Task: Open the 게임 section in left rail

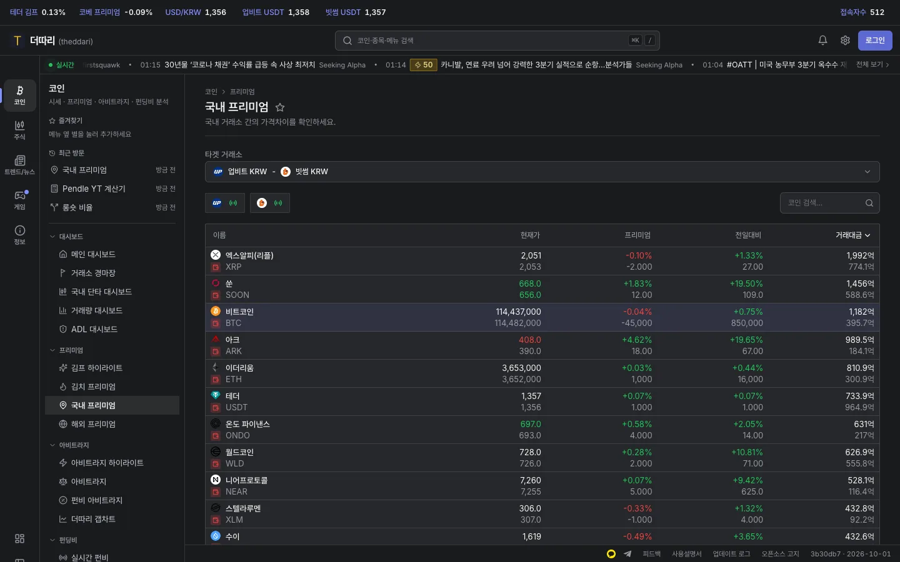Action: (x=20, y=200)
